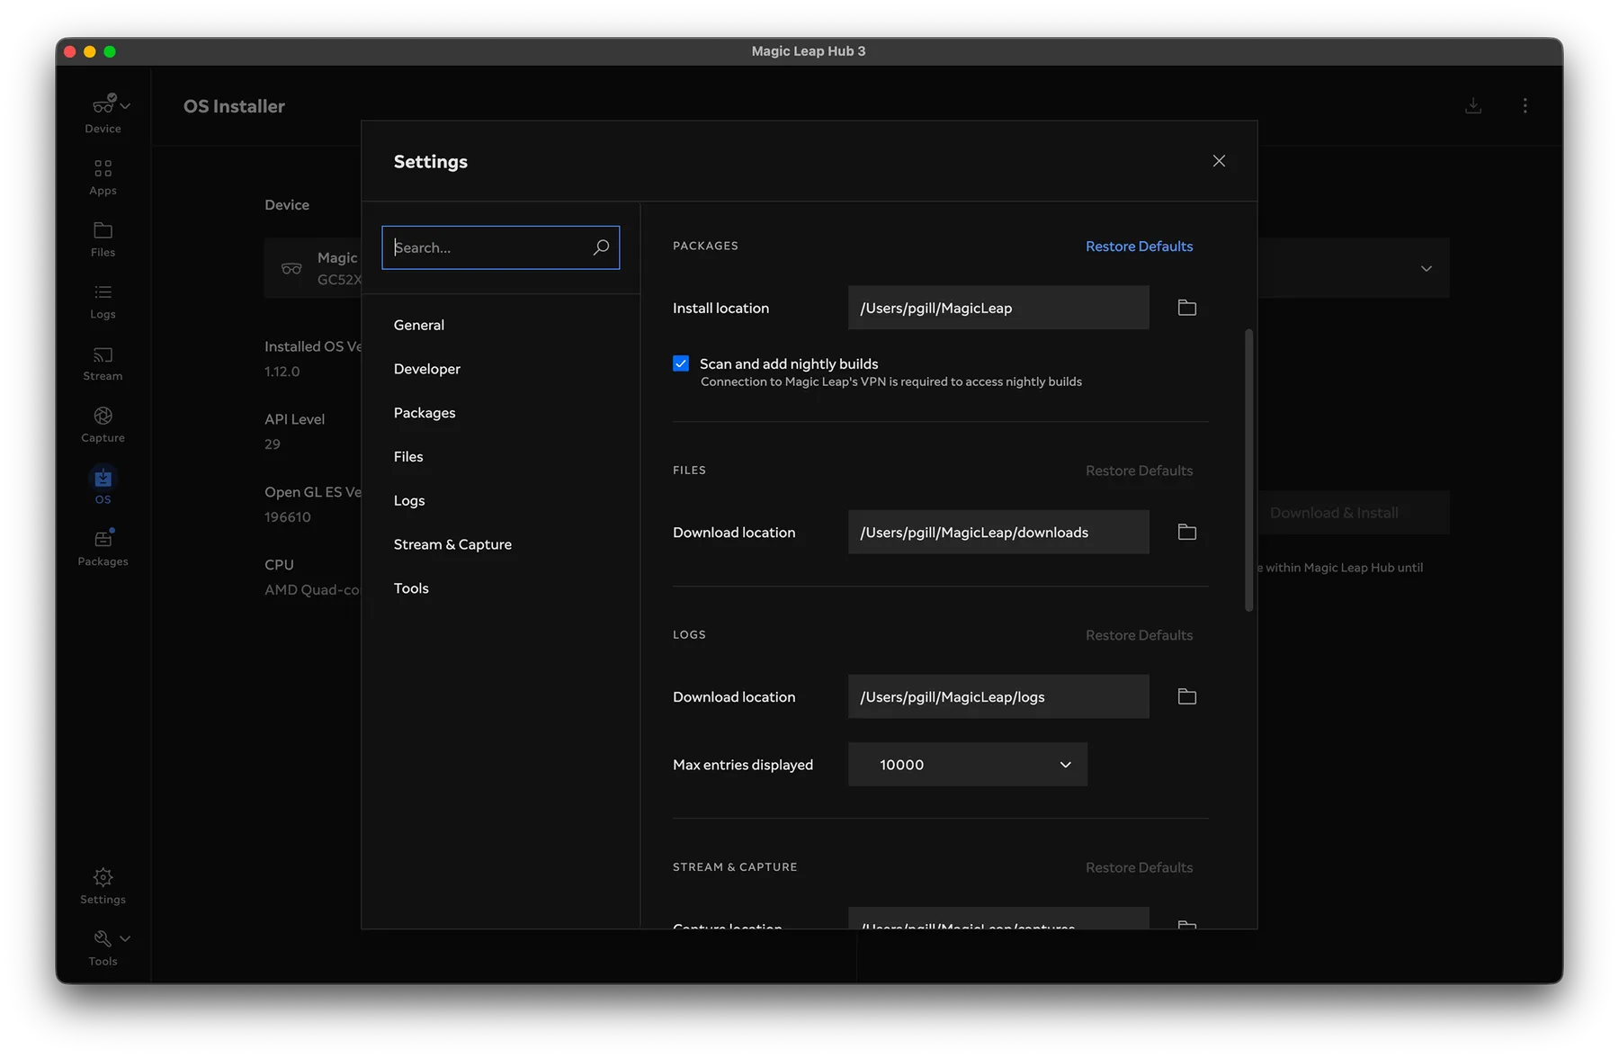Select Tools settings category
This screenshot has height=1058, width=1619.
pos(411,588)
